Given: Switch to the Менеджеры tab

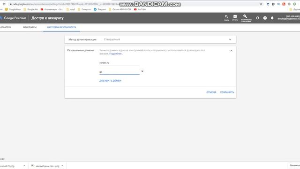Looking at the screenshot, I should pos(30,27).
